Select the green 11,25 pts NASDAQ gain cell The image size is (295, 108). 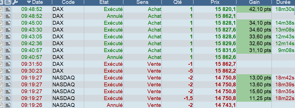(x=254, y=98)
